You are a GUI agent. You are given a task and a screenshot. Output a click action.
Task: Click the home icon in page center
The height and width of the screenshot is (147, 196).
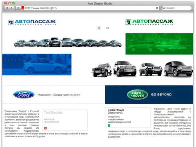coord(99,28)
